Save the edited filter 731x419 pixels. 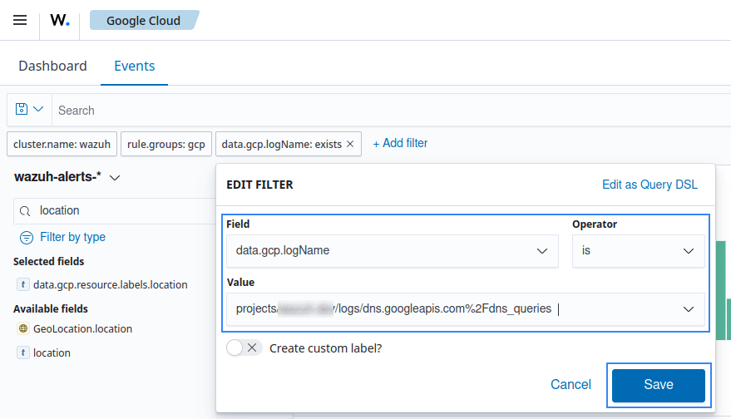(658, 385)
